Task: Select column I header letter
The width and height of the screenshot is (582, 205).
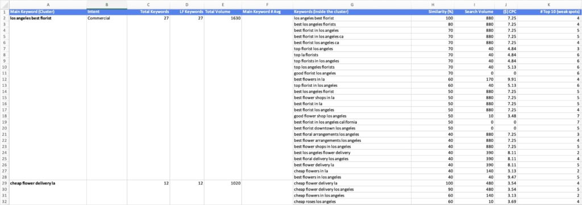Action: pyautogui.click(x=475, y=5)
